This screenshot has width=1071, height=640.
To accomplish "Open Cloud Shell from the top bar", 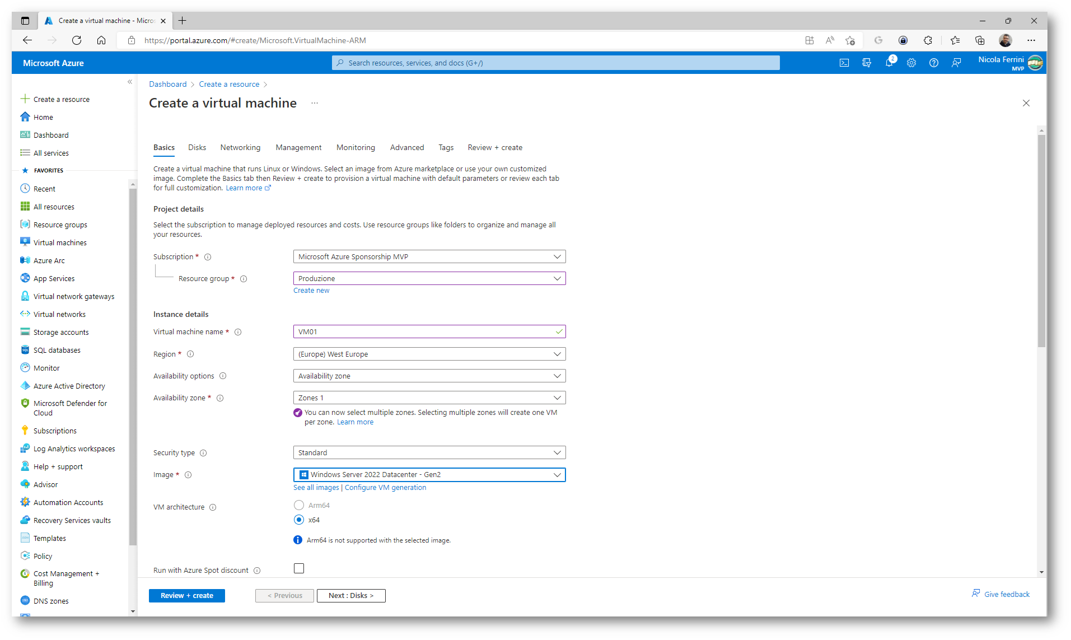I will (844, 63).
